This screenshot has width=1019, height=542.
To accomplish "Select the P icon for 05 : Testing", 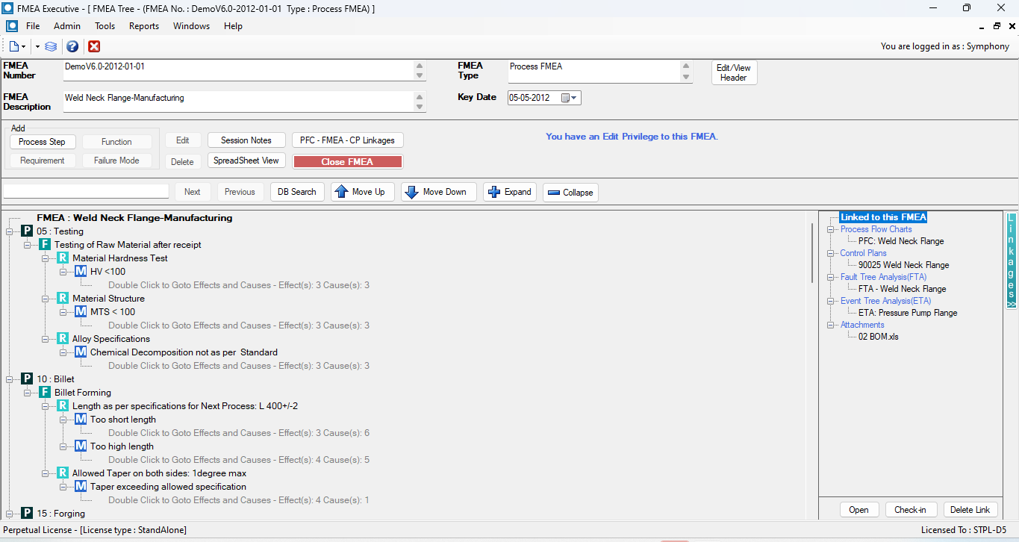I will click(x=27, y=231).
